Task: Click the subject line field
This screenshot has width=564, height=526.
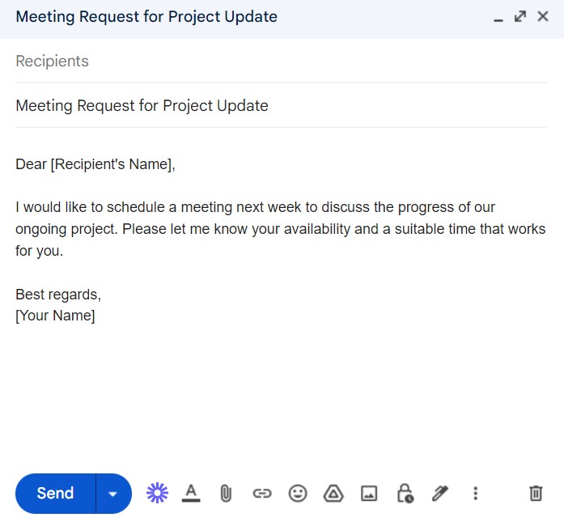Action: tap(281, 106)
